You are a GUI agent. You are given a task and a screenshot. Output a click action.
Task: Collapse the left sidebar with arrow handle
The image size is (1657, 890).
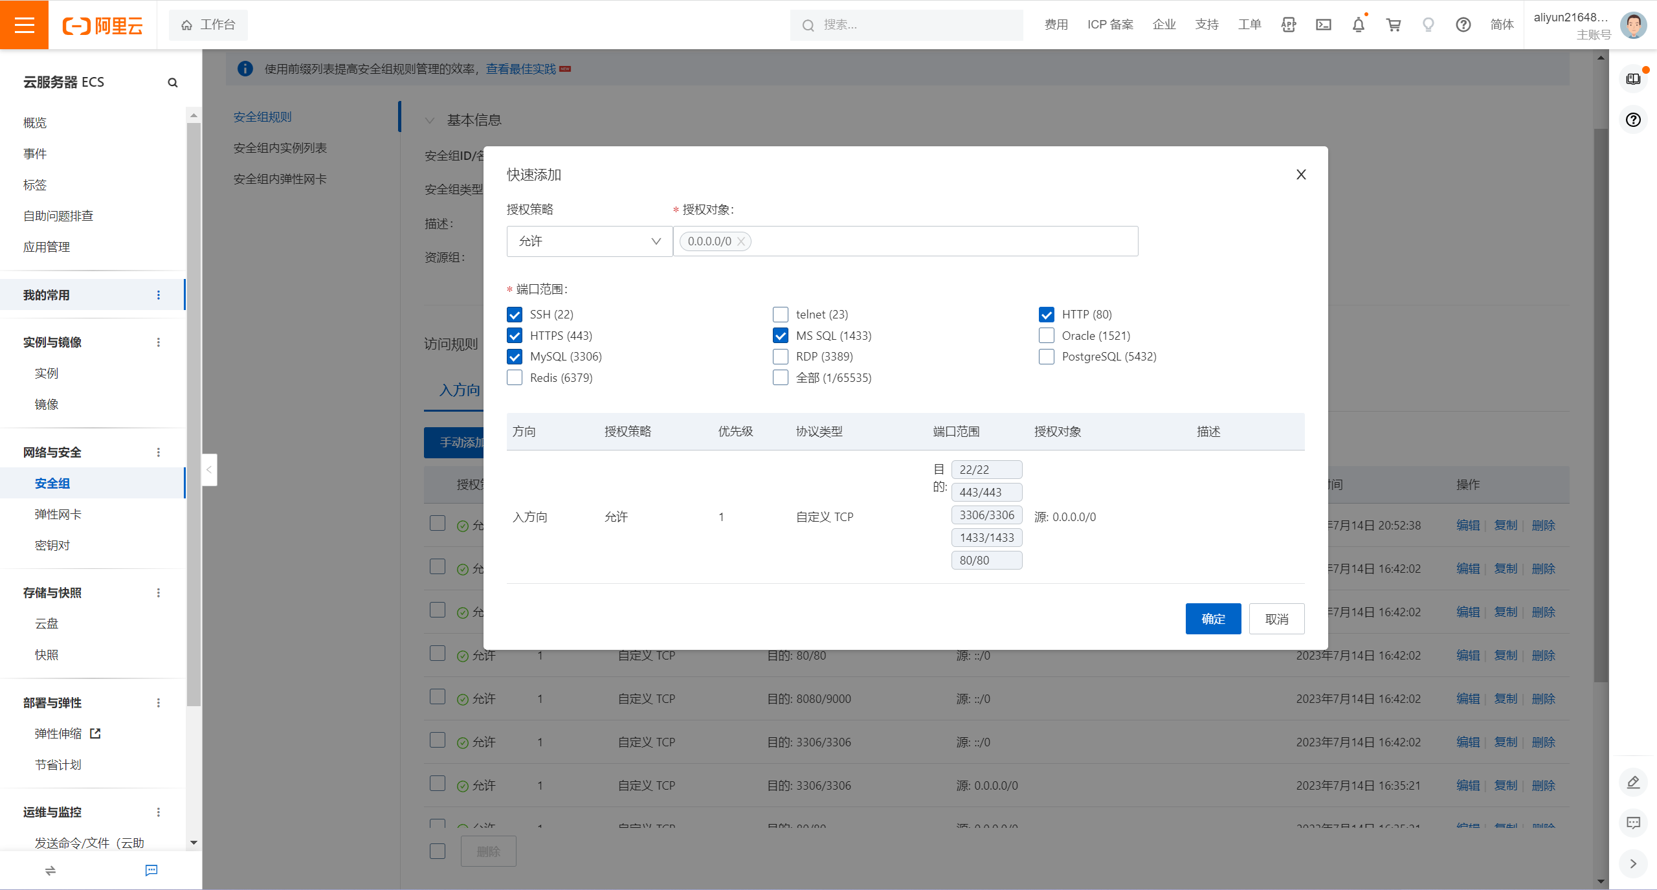pyautogui.click(x=209, y=470)
